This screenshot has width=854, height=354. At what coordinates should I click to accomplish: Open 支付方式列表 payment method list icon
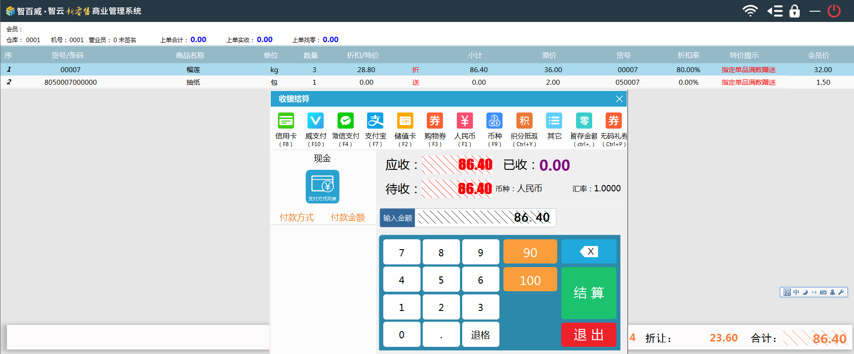[322, 186]
